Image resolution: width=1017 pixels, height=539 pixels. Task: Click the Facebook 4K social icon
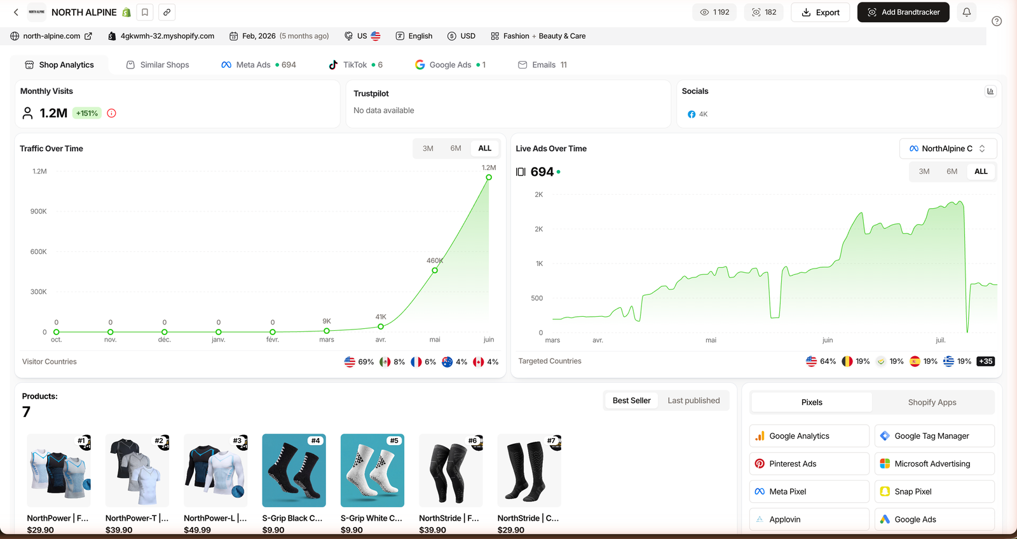(697, 114)
